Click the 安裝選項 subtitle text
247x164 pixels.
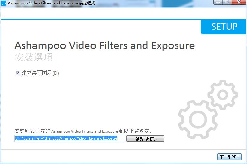coord(34,57)
